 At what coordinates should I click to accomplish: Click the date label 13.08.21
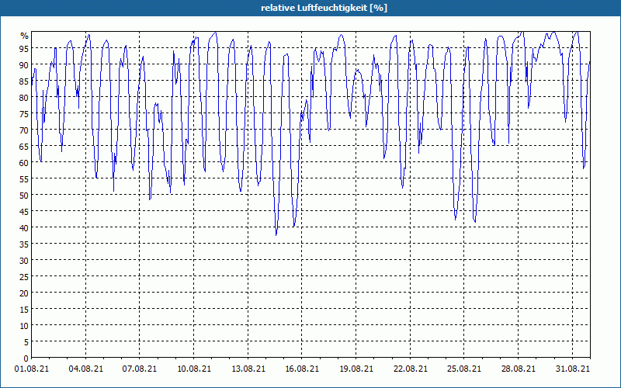click(248, 369)
